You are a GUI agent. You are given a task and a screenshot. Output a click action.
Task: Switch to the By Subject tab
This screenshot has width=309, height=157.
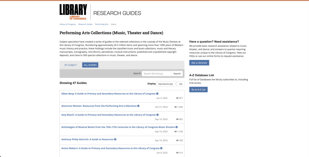tap(71, 65)
